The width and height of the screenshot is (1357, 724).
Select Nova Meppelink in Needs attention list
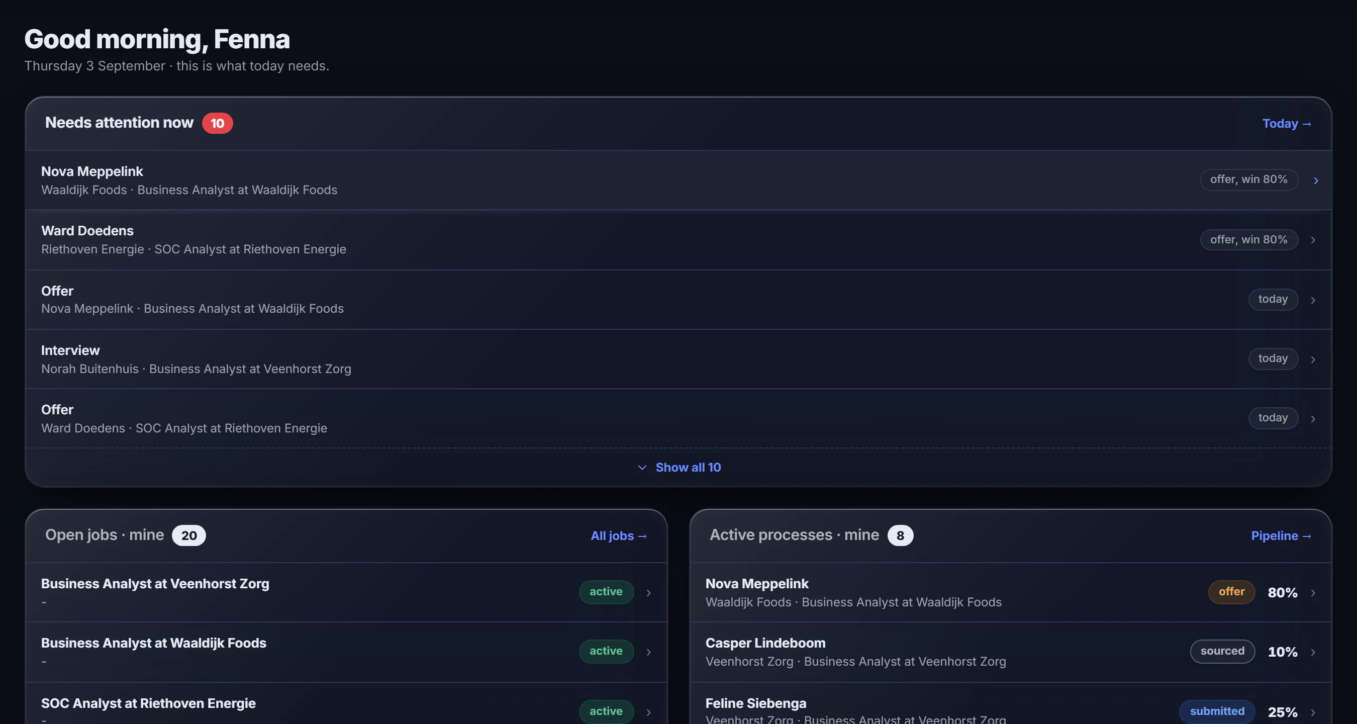tap(678, 180)
